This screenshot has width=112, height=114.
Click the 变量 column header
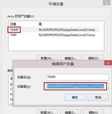pos(23,24)
